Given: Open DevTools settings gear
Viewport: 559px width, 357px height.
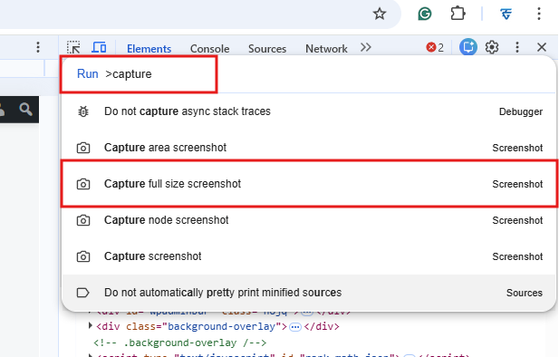Looking at the screenshot, I should (492, 47).
